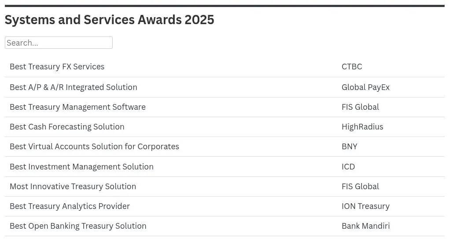Select Best Virtual Accounts Solution for Corporates
Viewport: 449px width, 241px height.
(94, 147)
